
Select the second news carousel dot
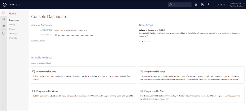pyautogui.click(x=142, y=42)
